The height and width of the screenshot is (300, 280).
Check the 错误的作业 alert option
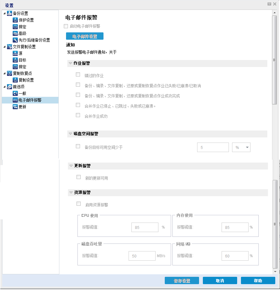coord(78,74)
